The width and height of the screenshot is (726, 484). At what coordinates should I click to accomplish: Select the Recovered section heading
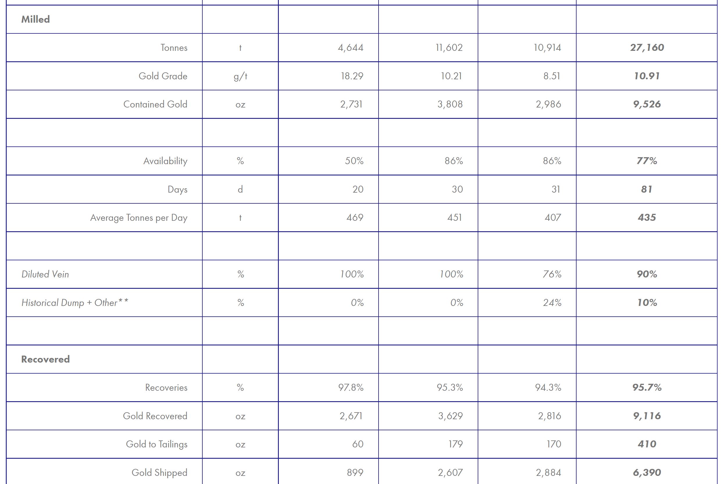45,359
